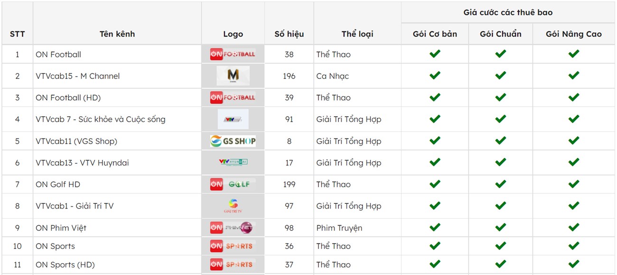Image resolution: width=617 pixels, height=275 pixels.
Task: Click Gói Cơ bản checkmark for ON Phim Việt
Action: [x=435, y=227]
